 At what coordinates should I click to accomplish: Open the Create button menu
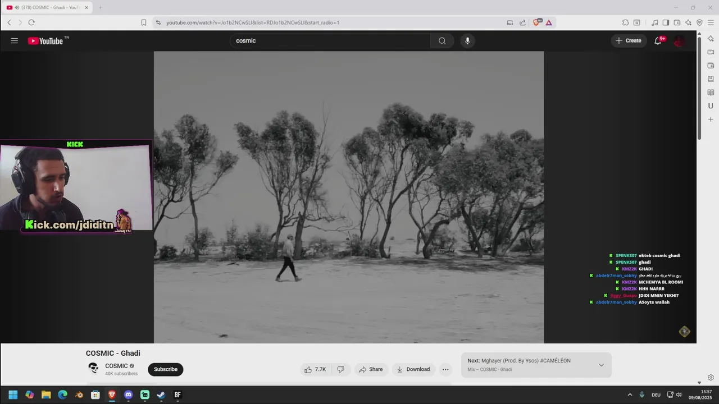pos(629,40)
